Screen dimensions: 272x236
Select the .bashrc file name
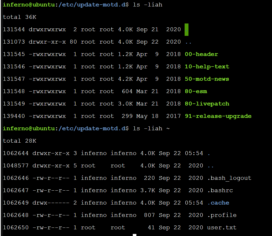[220, 190]
